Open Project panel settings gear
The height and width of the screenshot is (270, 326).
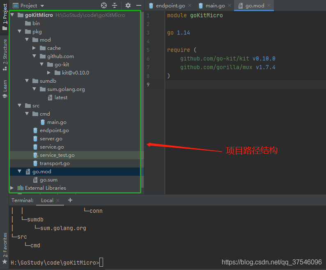click(128, 5)
